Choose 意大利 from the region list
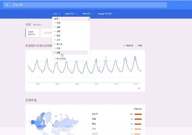192x135 pixels. [59, 44]
